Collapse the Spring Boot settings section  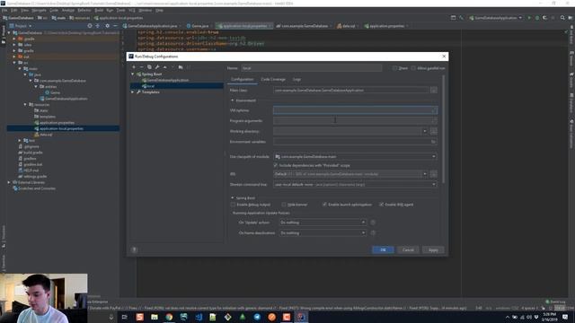[x=232, y=197]
